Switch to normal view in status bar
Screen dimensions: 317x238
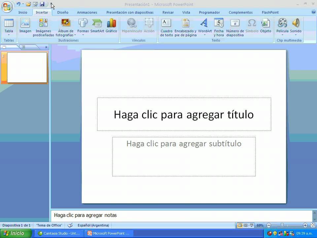(240, 225)
